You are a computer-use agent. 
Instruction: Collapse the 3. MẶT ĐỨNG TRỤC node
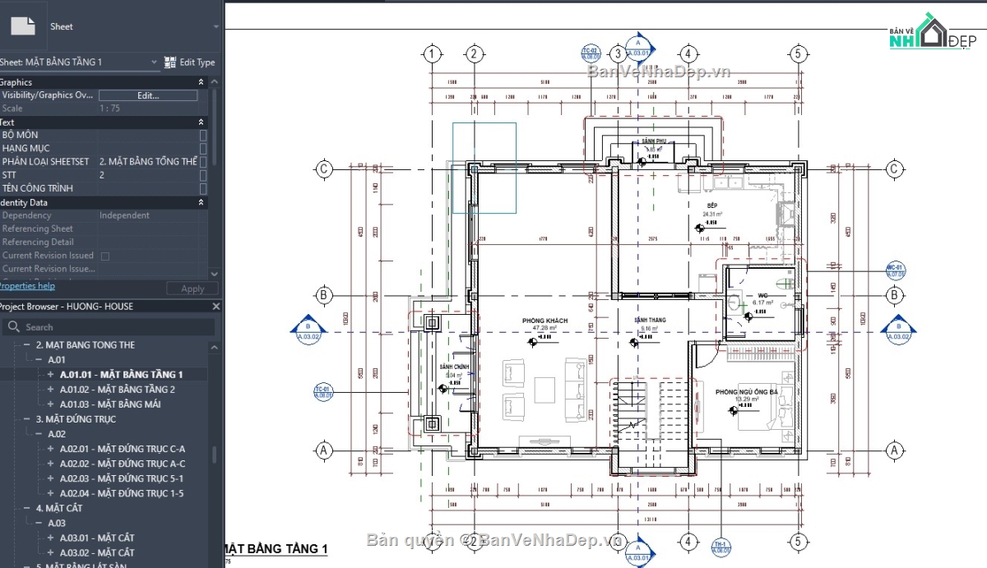coord(27,419)
